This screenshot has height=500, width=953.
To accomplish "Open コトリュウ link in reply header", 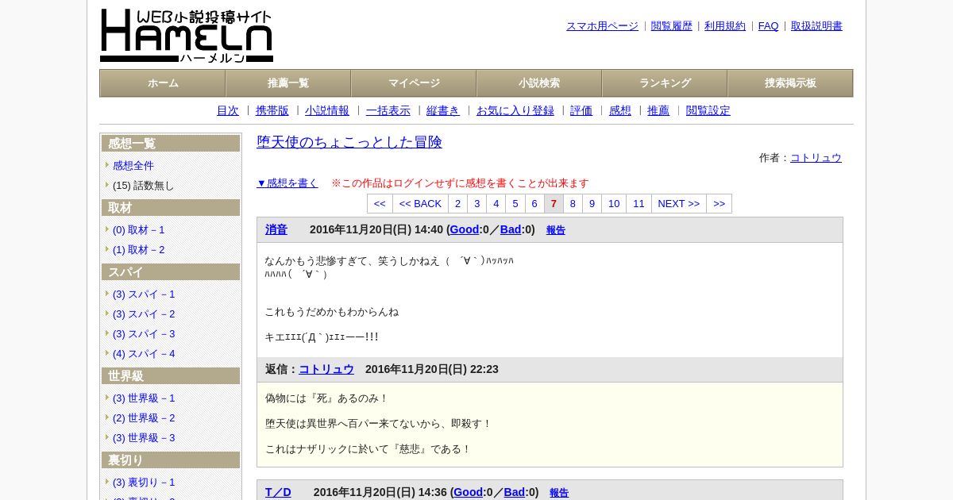I will (326, 370).
